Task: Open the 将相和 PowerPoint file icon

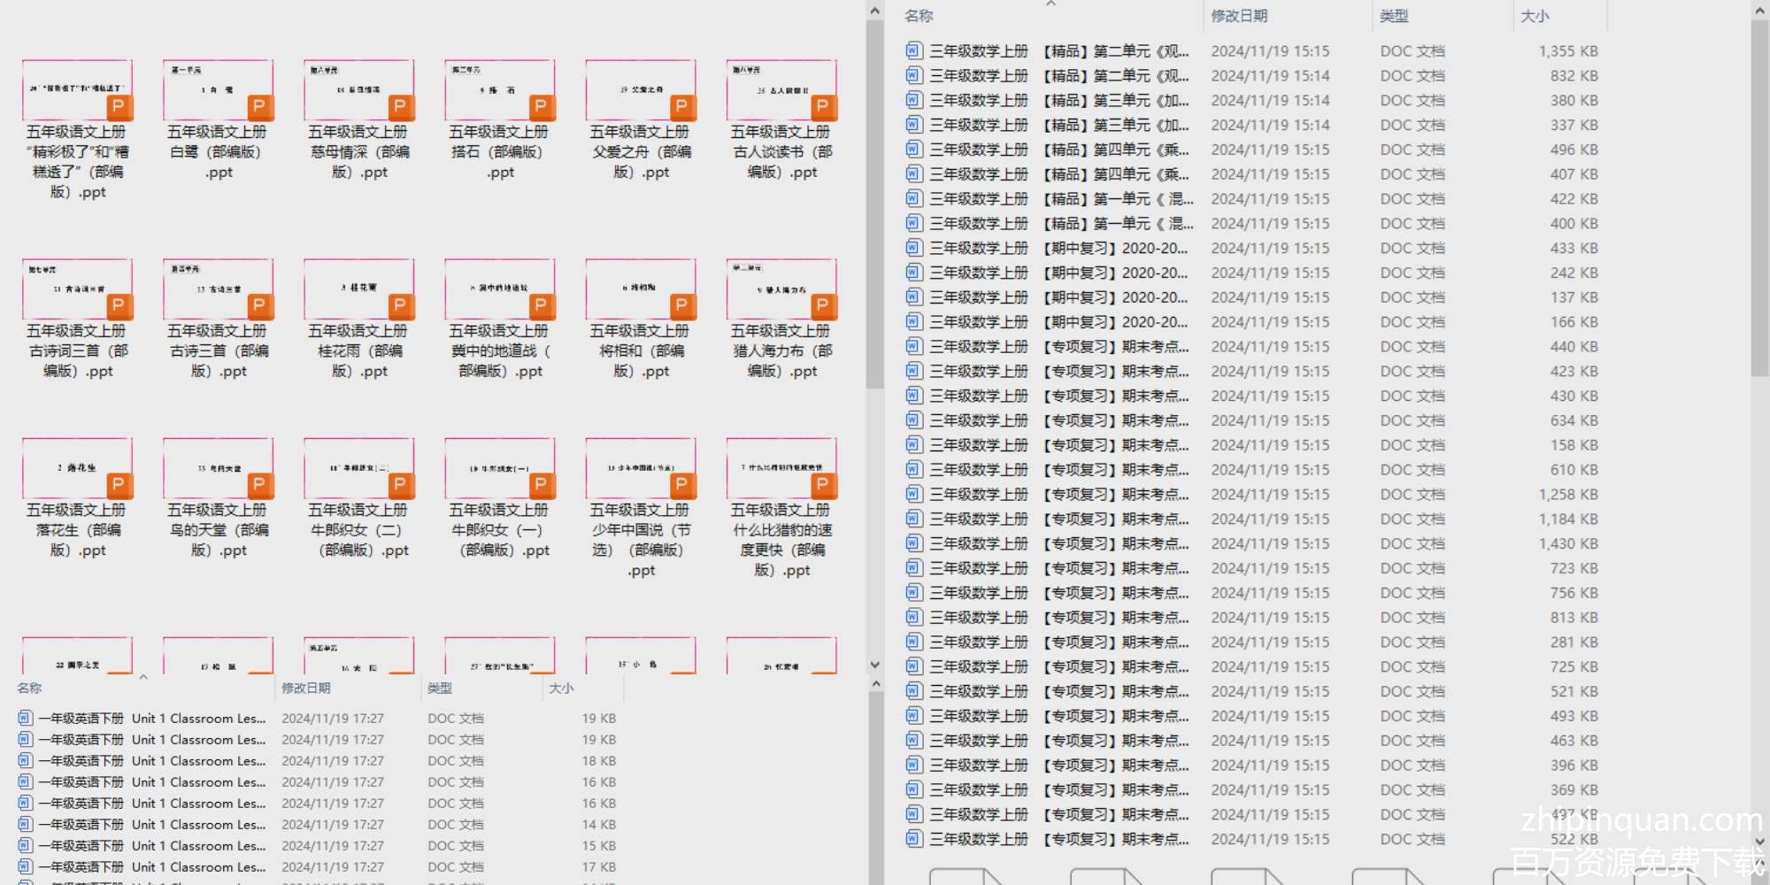Action: pyautogui.click(x=641, y=289)
